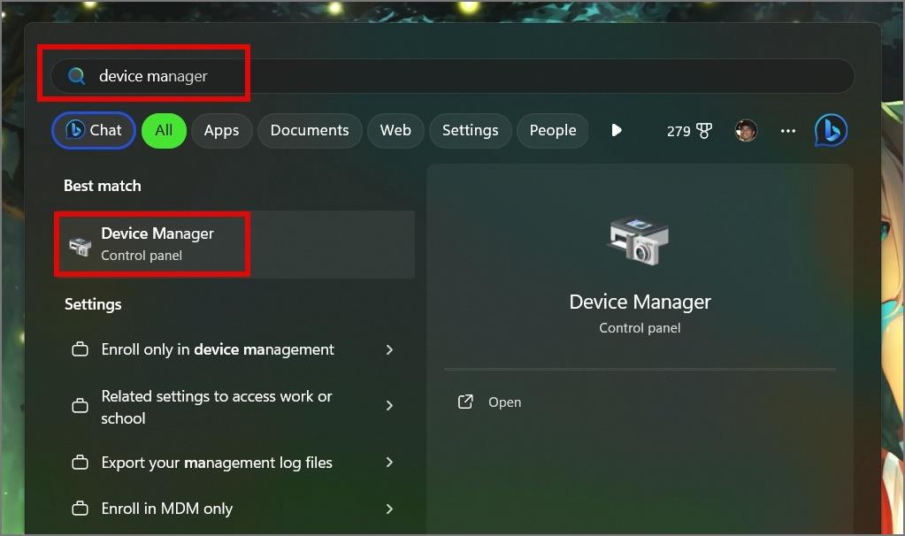Click the user profile avatar
This screenshot has width=905, height=536.
coord(746,131)
